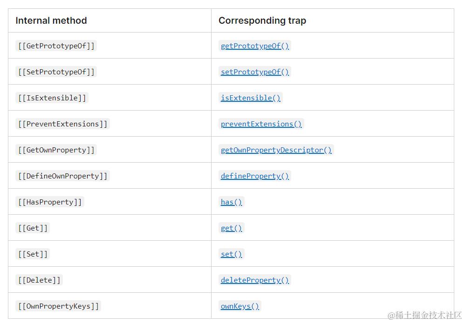465x323 pixels.
Task: Follow the isExtensible() trap link
Action: pos(250,98)
